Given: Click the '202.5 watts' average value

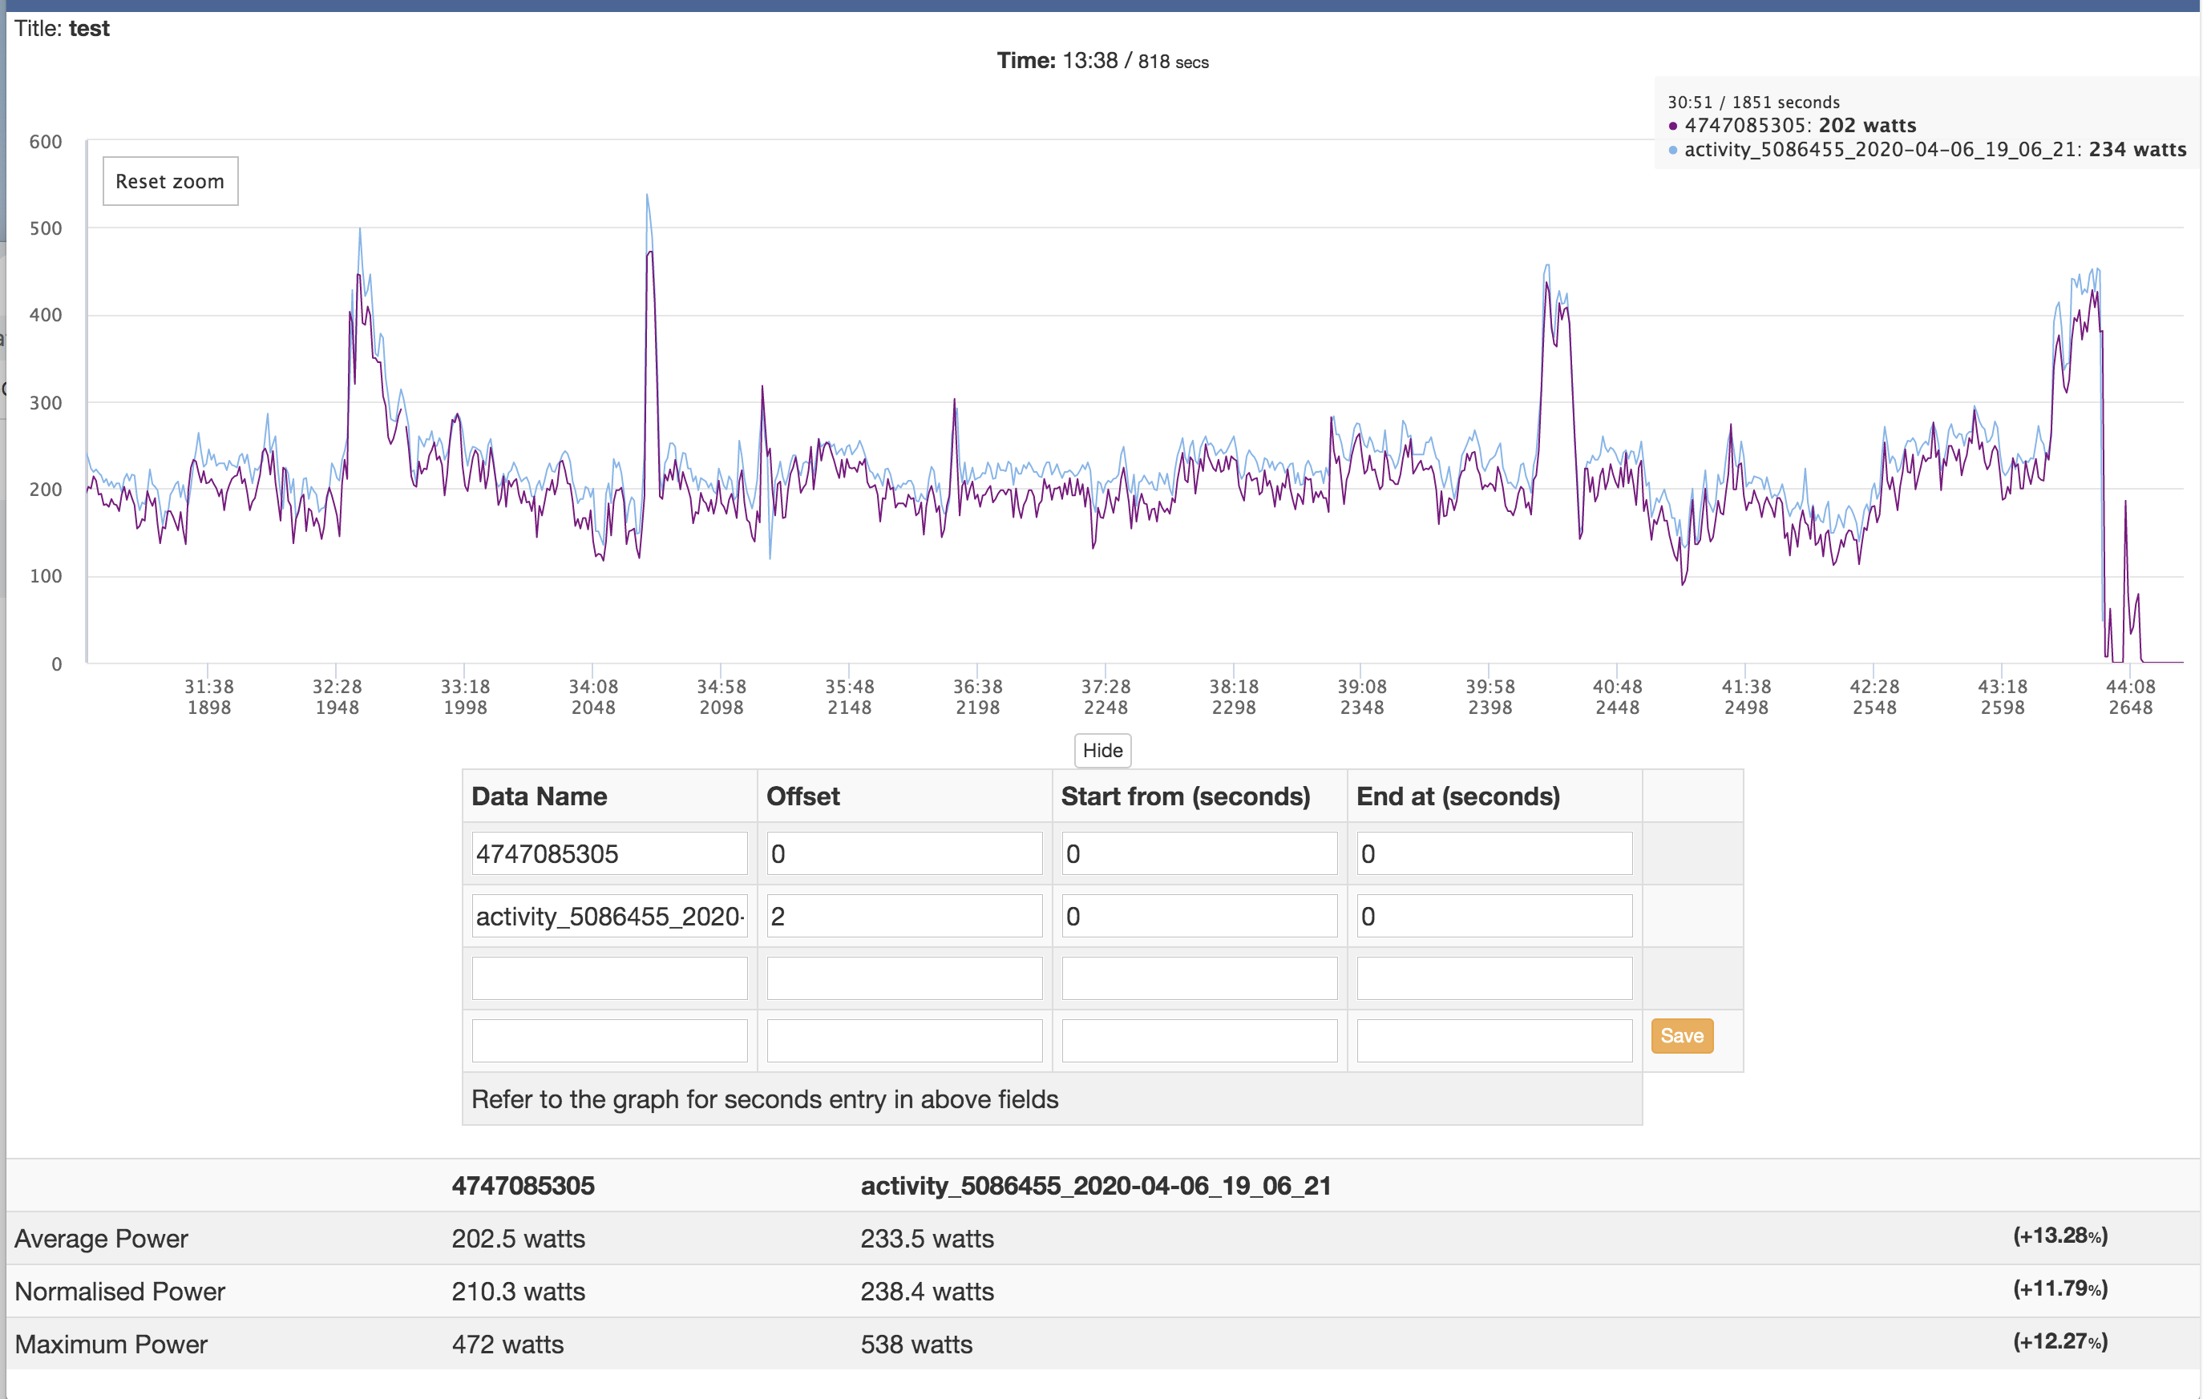Looking at the screenshot, I should coord(518,1238).
